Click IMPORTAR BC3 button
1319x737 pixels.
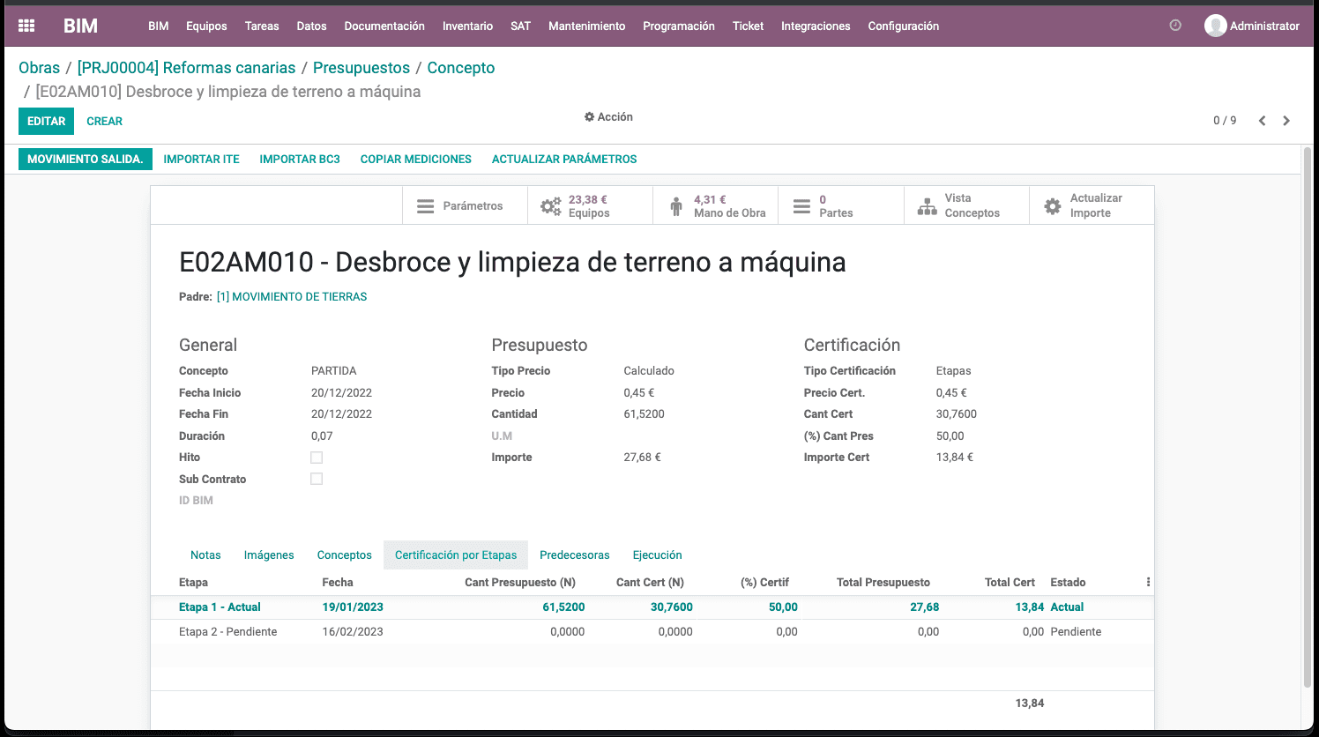click(300, 159)
